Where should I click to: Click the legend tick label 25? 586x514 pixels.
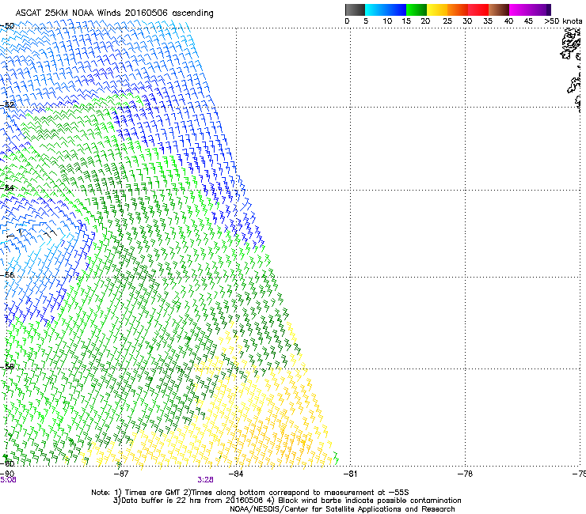click(x=447, y=21)
